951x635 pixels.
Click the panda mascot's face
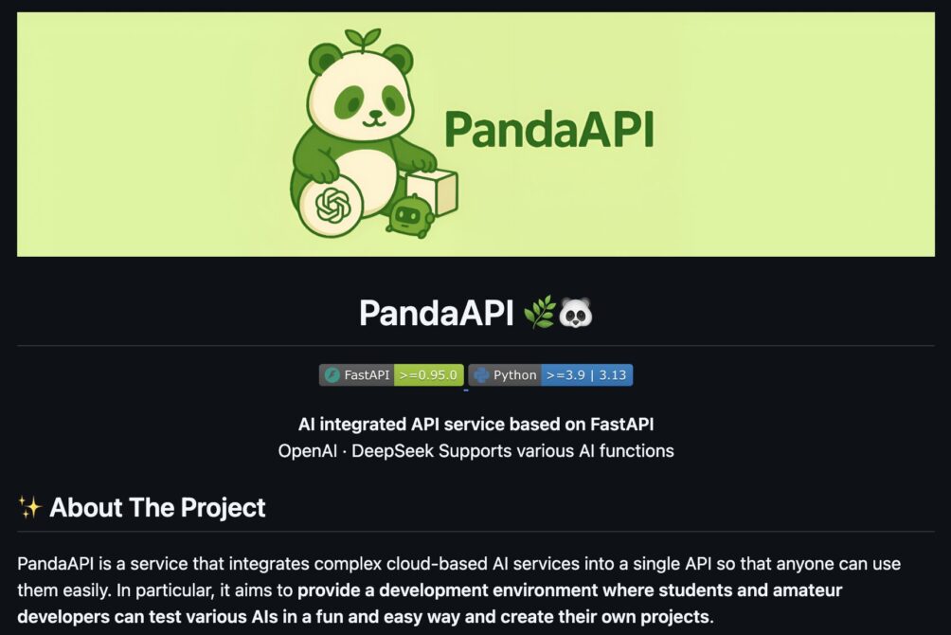(x=363, y=100)
